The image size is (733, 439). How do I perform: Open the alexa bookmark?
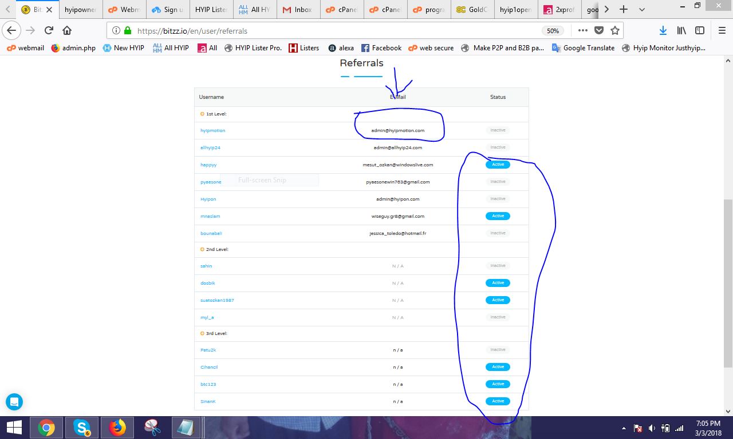pyautogui.click(x=341, y=48)
